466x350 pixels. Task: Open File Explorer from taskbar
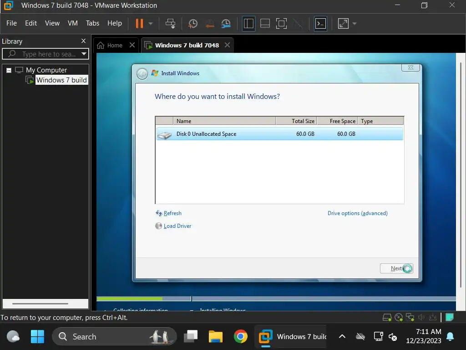(x=215, y=337)
